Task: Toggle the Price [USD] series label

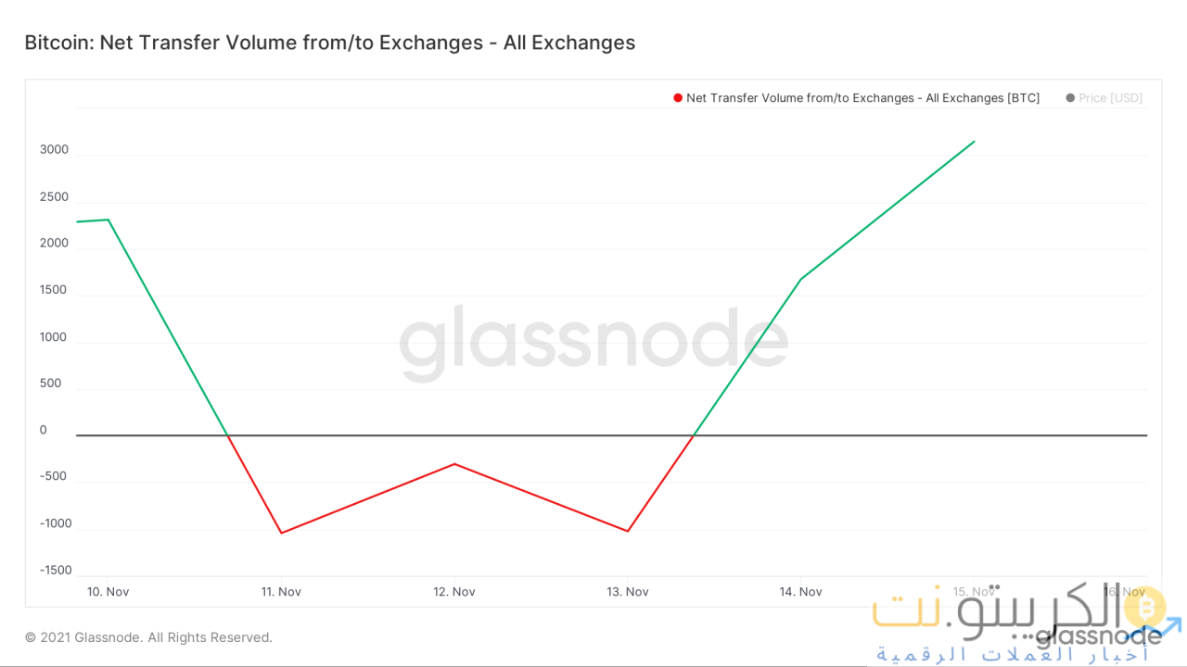Action: click(1110, 98)
